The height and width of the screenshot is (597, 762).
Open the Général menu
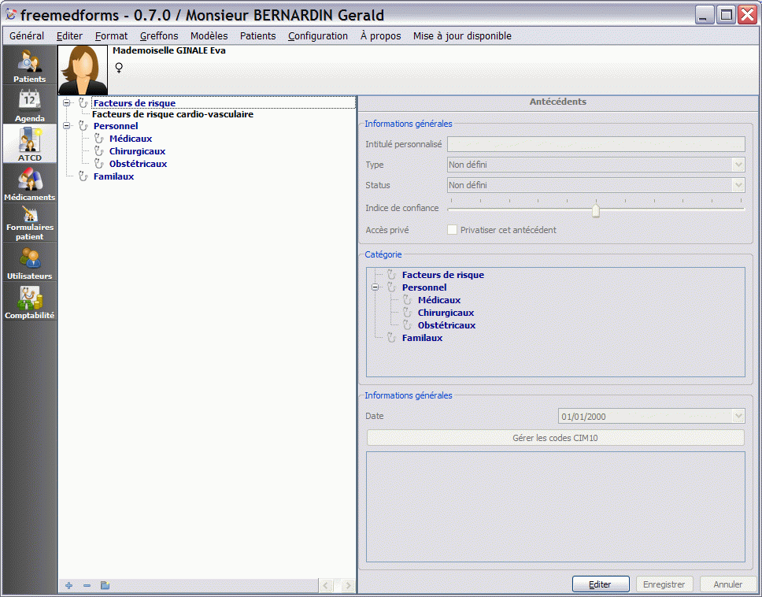pyautogui.click(x=27, y=36)
